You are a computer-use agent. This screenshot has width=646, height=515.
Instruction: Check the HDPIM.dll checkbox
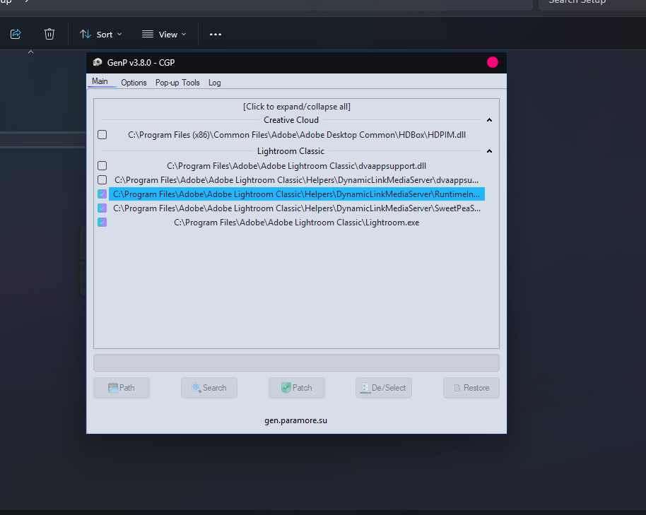(102, 135)
